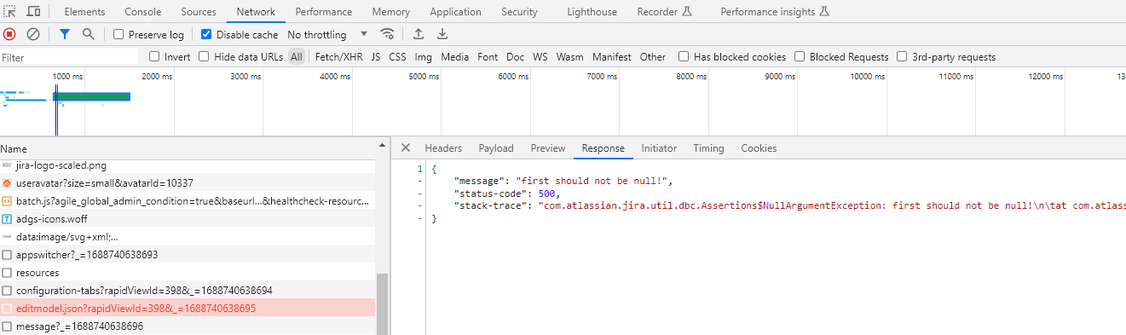Image resolution: width=1126 pixels, height=335 pixels.
Task: Toggle the request filter funnel icon
Action: click(65, 34)
